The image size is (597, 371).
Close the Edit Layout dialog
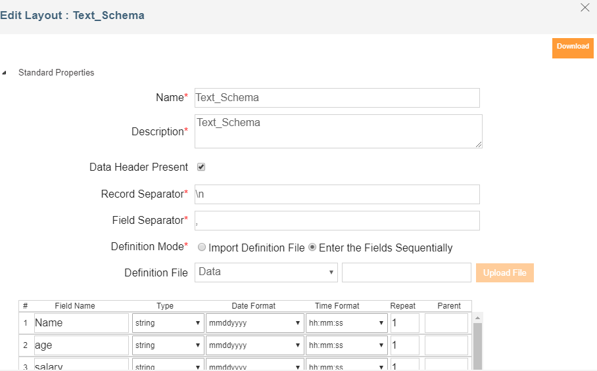click(585, 8)
